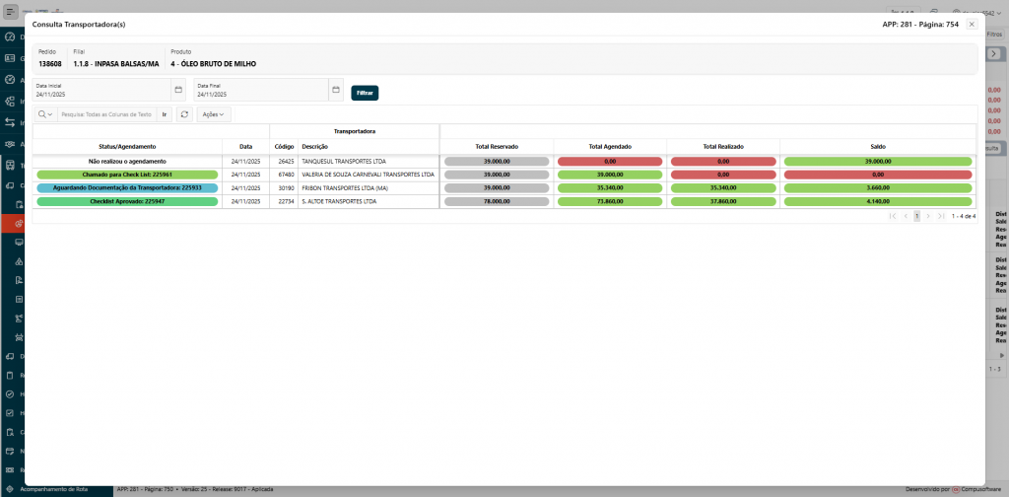Click 'Checklist Aprovado: 225947' status badge

click(127, 201)
